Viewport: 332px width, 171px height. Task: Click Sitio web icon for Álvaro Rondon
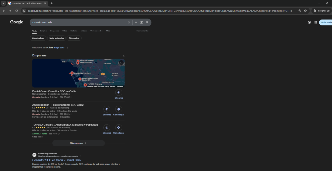coord(107,109)
